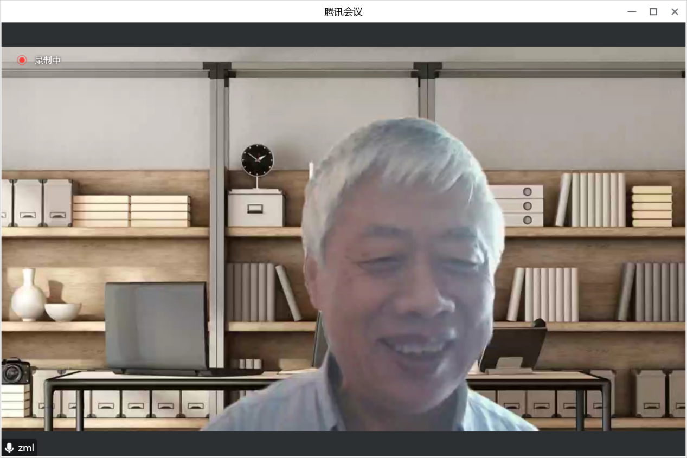The image size is (687, 458).
Task: Click the white storage box under the clock
Action: [255, 209]
